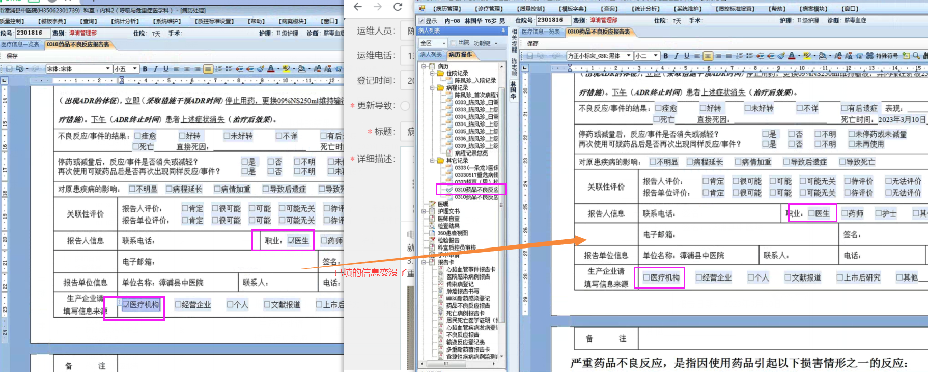
Task: Click Underline icon in left editor toolbar
Action: (165, 69)
